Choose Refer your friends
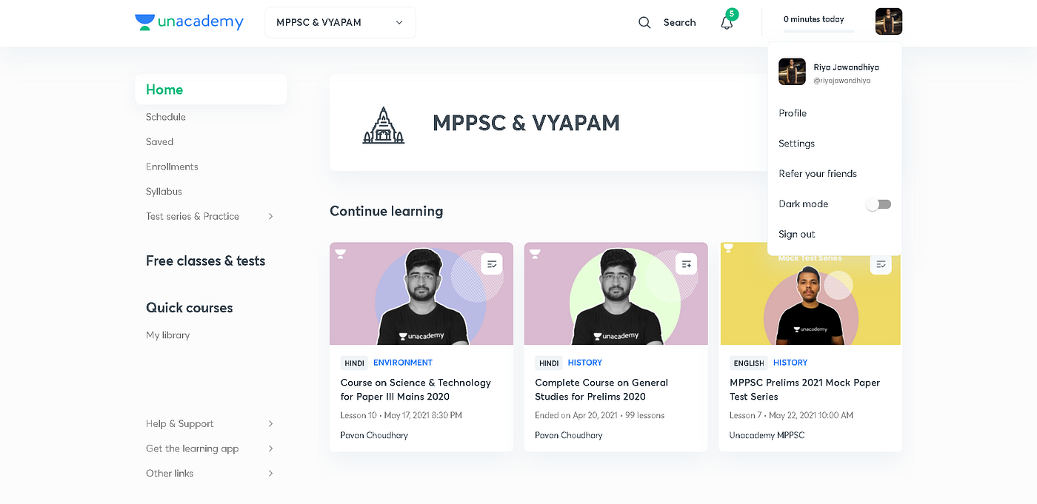 pos(818,174)
